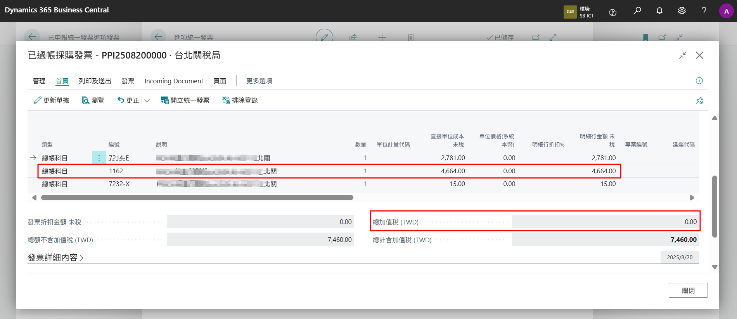737x319 pixels.
Task: Open the 列印及送出 tab
Action: pos(95,81)
